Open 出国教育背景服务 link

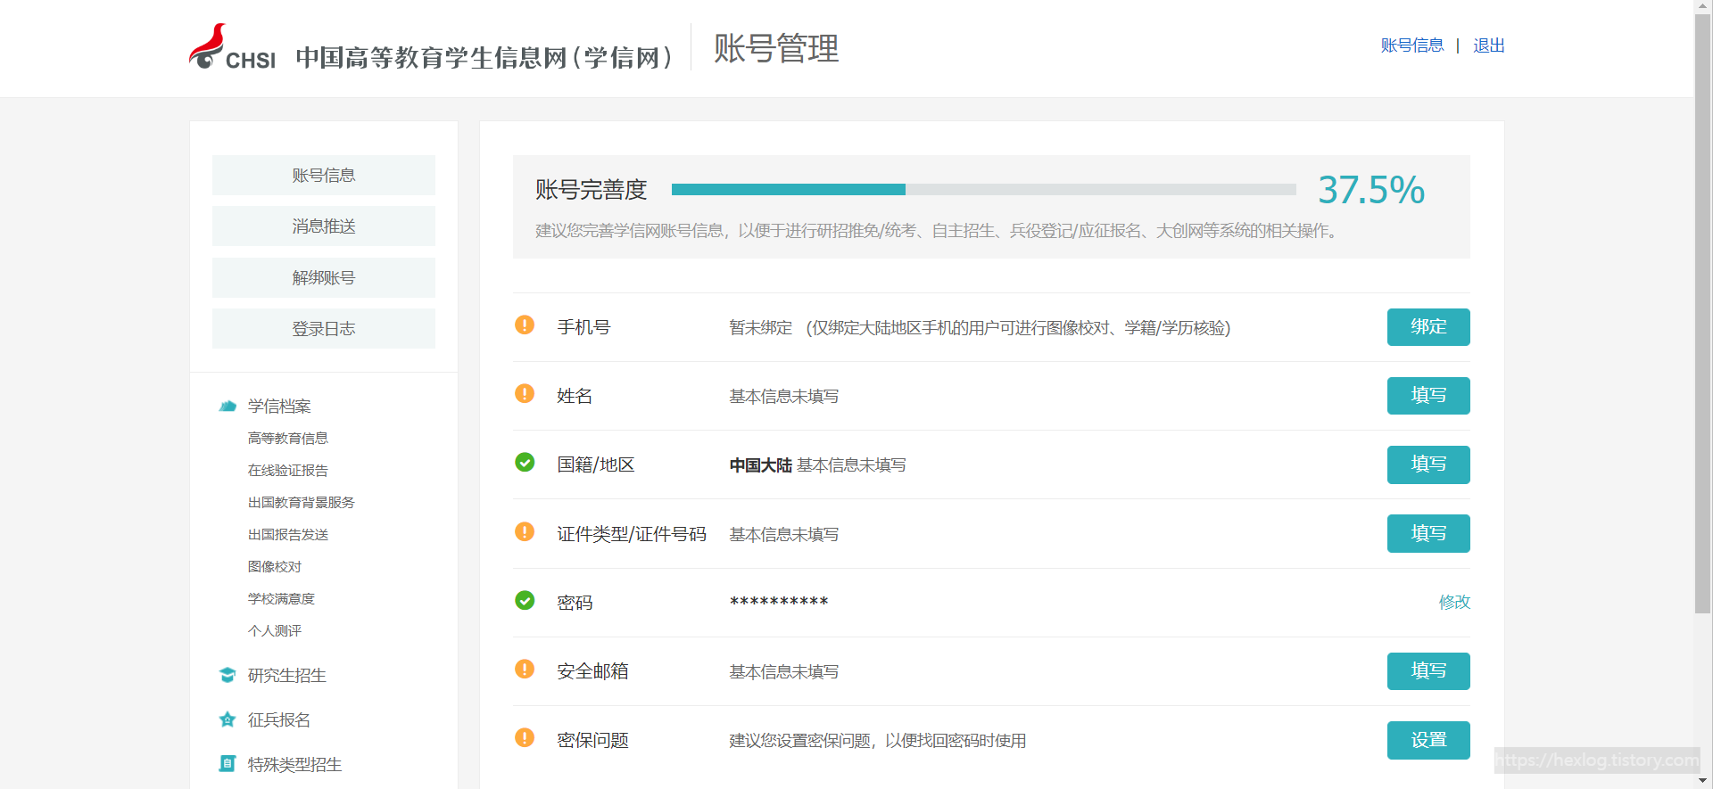(x=302, y=503)
